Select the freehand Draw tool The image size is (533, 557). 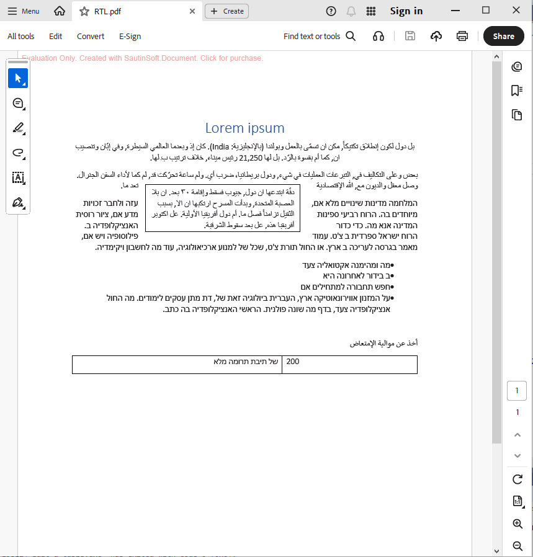tap(18, 153)
